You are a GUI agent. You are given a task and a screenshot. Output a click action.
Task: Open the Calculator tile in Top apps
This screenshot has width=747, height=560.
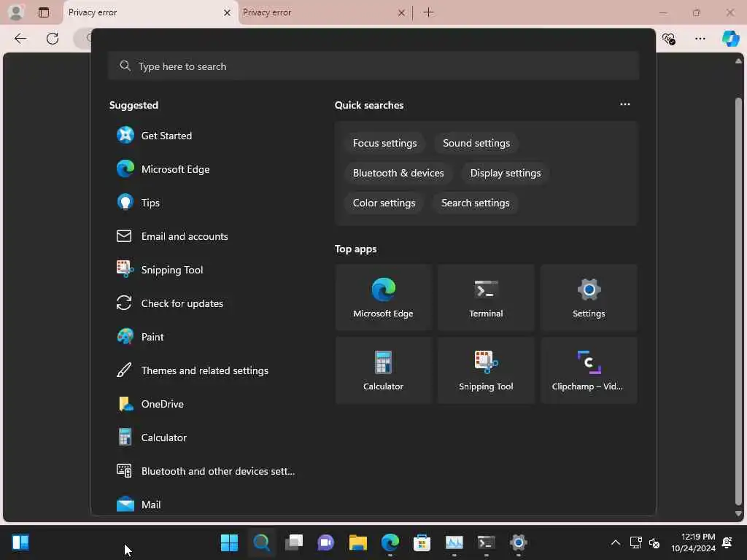coord(383,370)
